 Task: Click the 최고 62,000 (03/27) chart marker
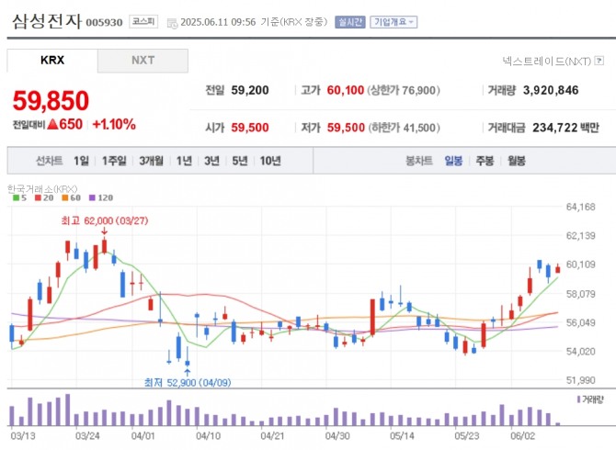(x=105, y=220)
